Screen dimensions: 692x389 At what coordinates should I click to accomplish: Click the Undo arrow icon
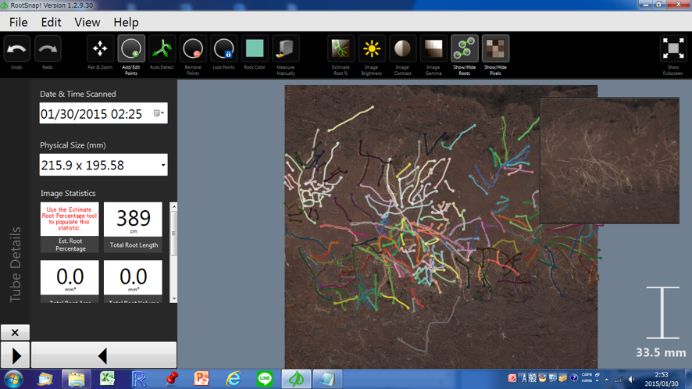(x=16, y=49)
